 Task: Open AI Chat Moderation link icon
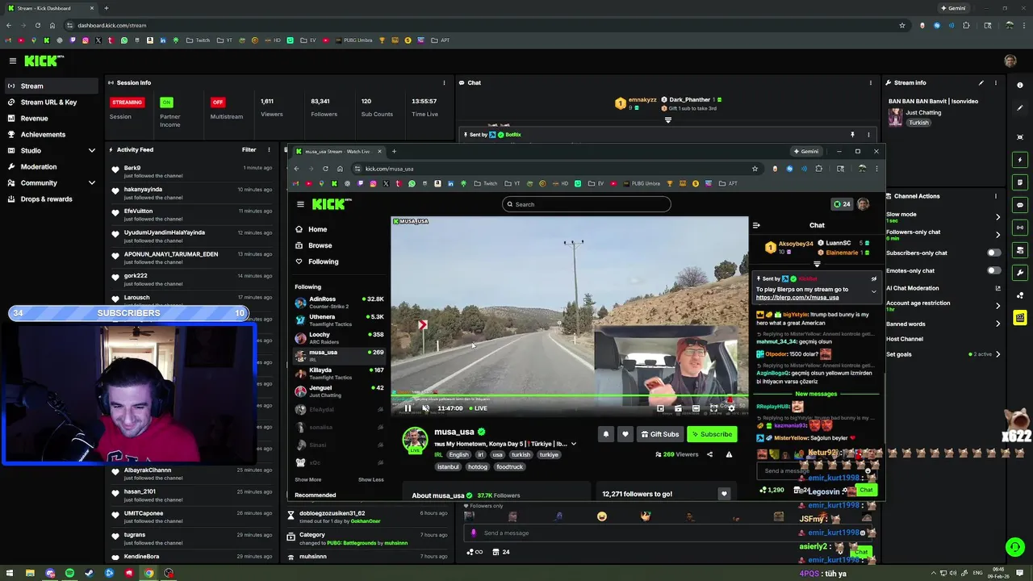coord(997,288)
